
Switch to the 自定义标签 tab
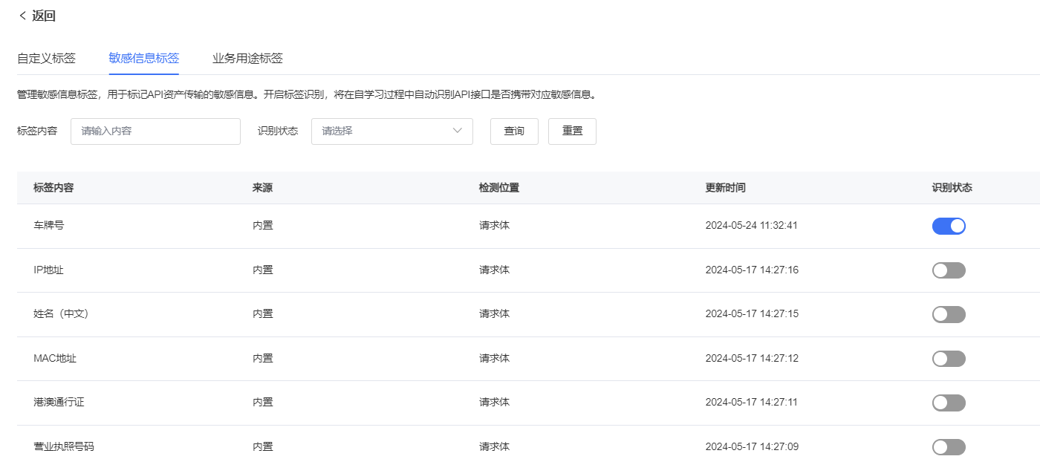coord(46,58)
